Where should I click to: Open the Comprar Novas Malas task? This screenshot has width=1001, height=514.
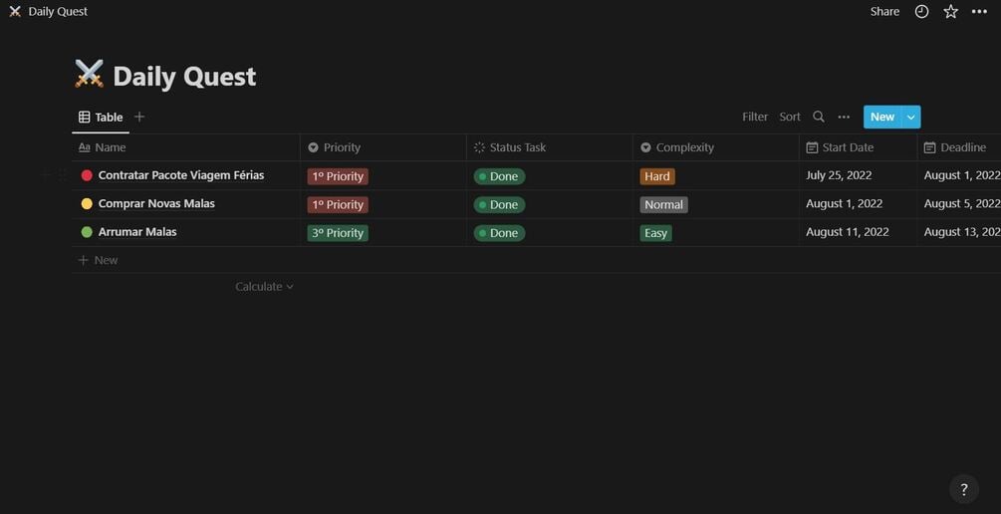[x=156, y=204]
